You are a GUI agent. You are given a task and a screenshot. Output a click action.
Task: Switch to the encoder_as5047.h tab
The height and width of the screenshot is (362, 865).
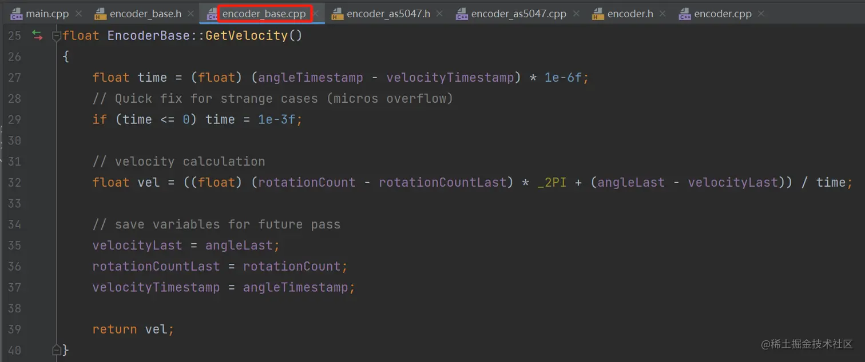pos(381,13)
